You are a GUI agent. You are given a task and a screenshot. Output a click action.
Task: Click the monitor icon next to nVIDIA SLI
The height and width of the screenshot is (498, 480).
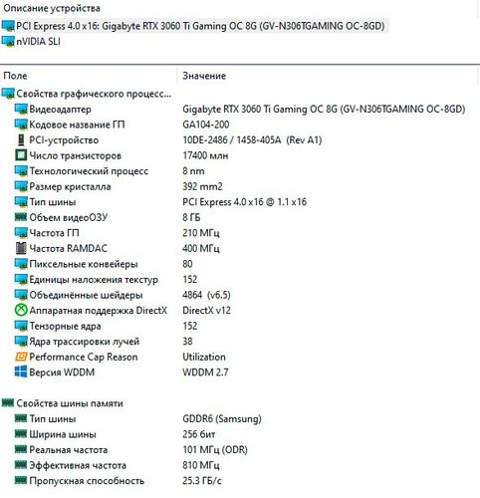[8, 42]
